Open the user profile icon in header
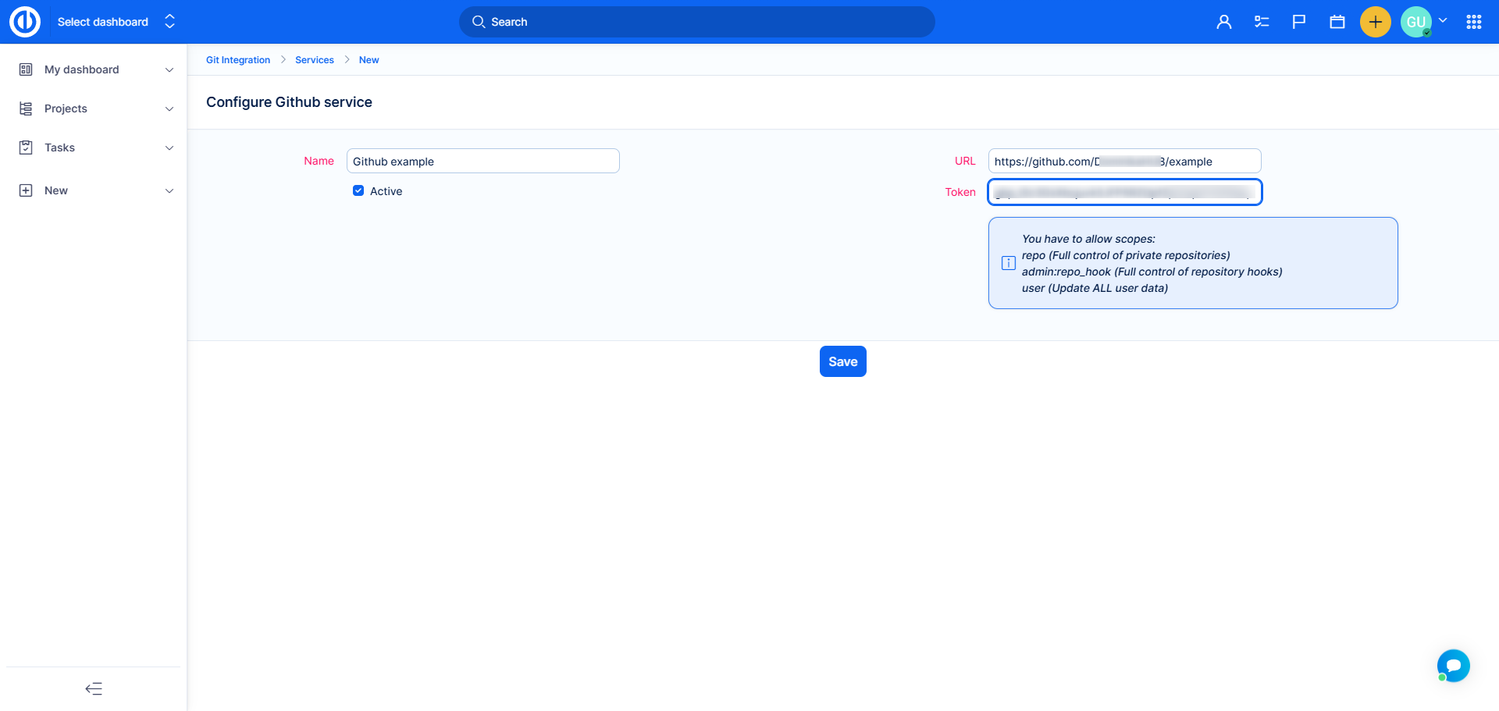The width and height of the screenshot is (1499, 711). click(1223, 22)
